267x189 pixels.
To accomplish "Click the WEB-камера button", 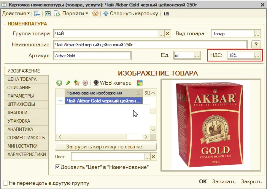I will [x=112, y=83].
